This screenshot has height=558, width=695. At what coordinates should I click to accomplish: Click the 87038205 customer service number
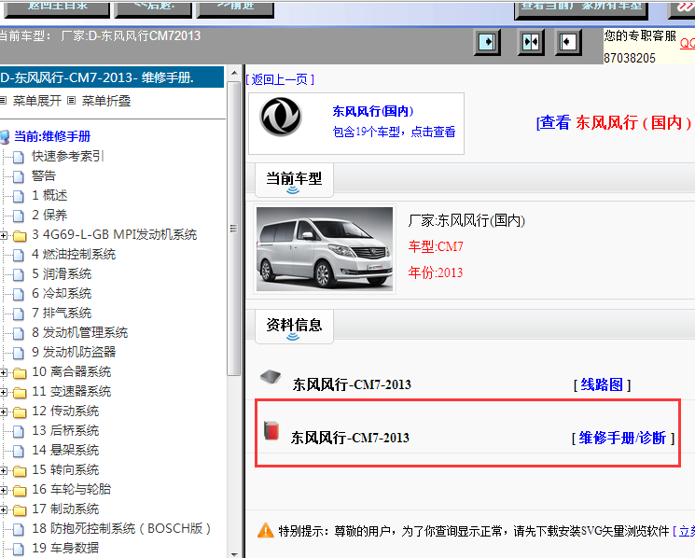point(630,58)
